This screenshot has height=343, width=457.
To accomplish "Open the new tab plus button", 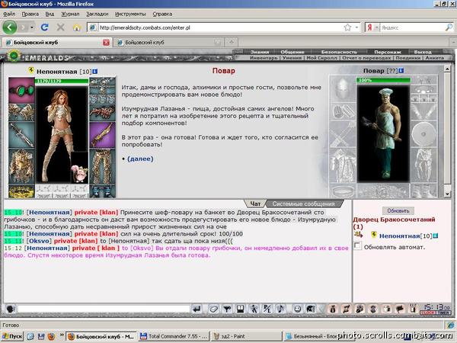I will point(232,42).
